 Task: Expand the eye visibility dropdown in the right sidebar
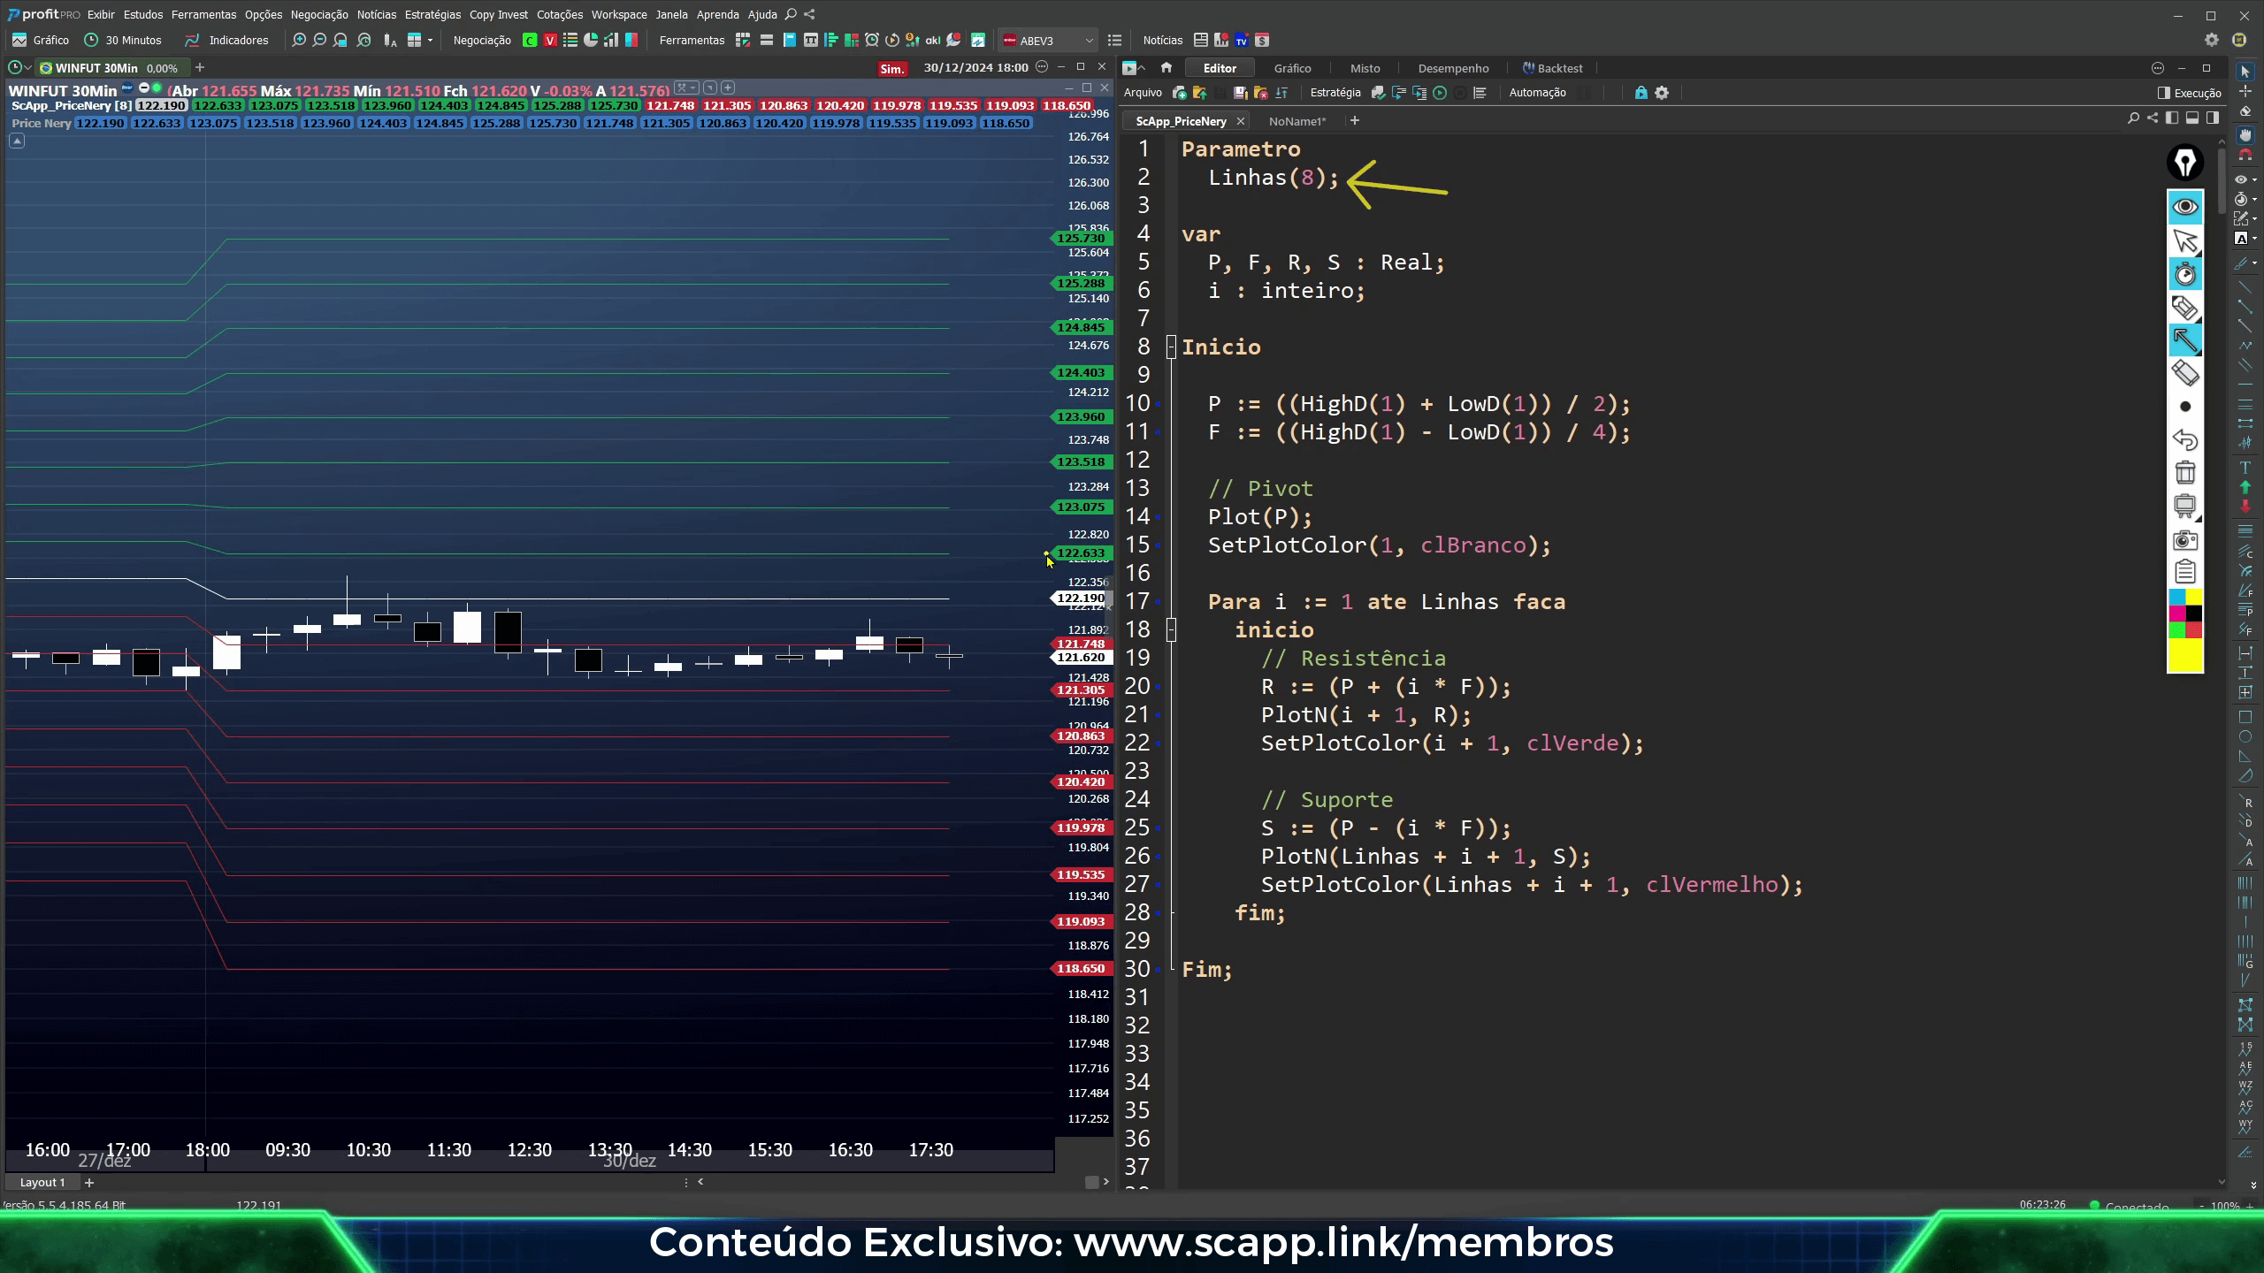click(x=2255, y=179)
